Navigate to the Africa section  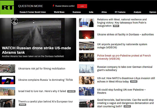(x=104, y=12)
